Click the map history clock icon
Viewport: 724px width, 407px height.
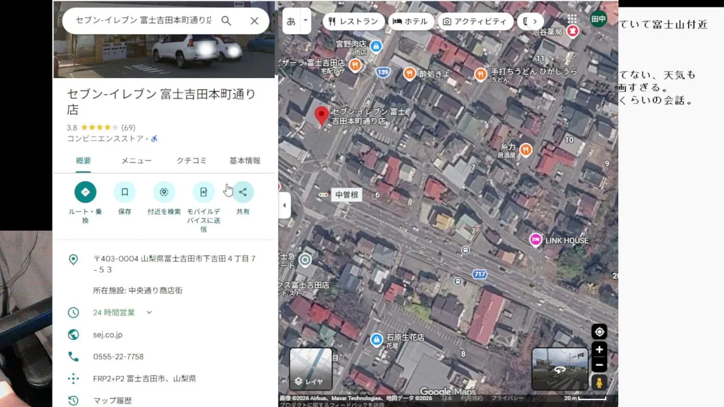73,401
